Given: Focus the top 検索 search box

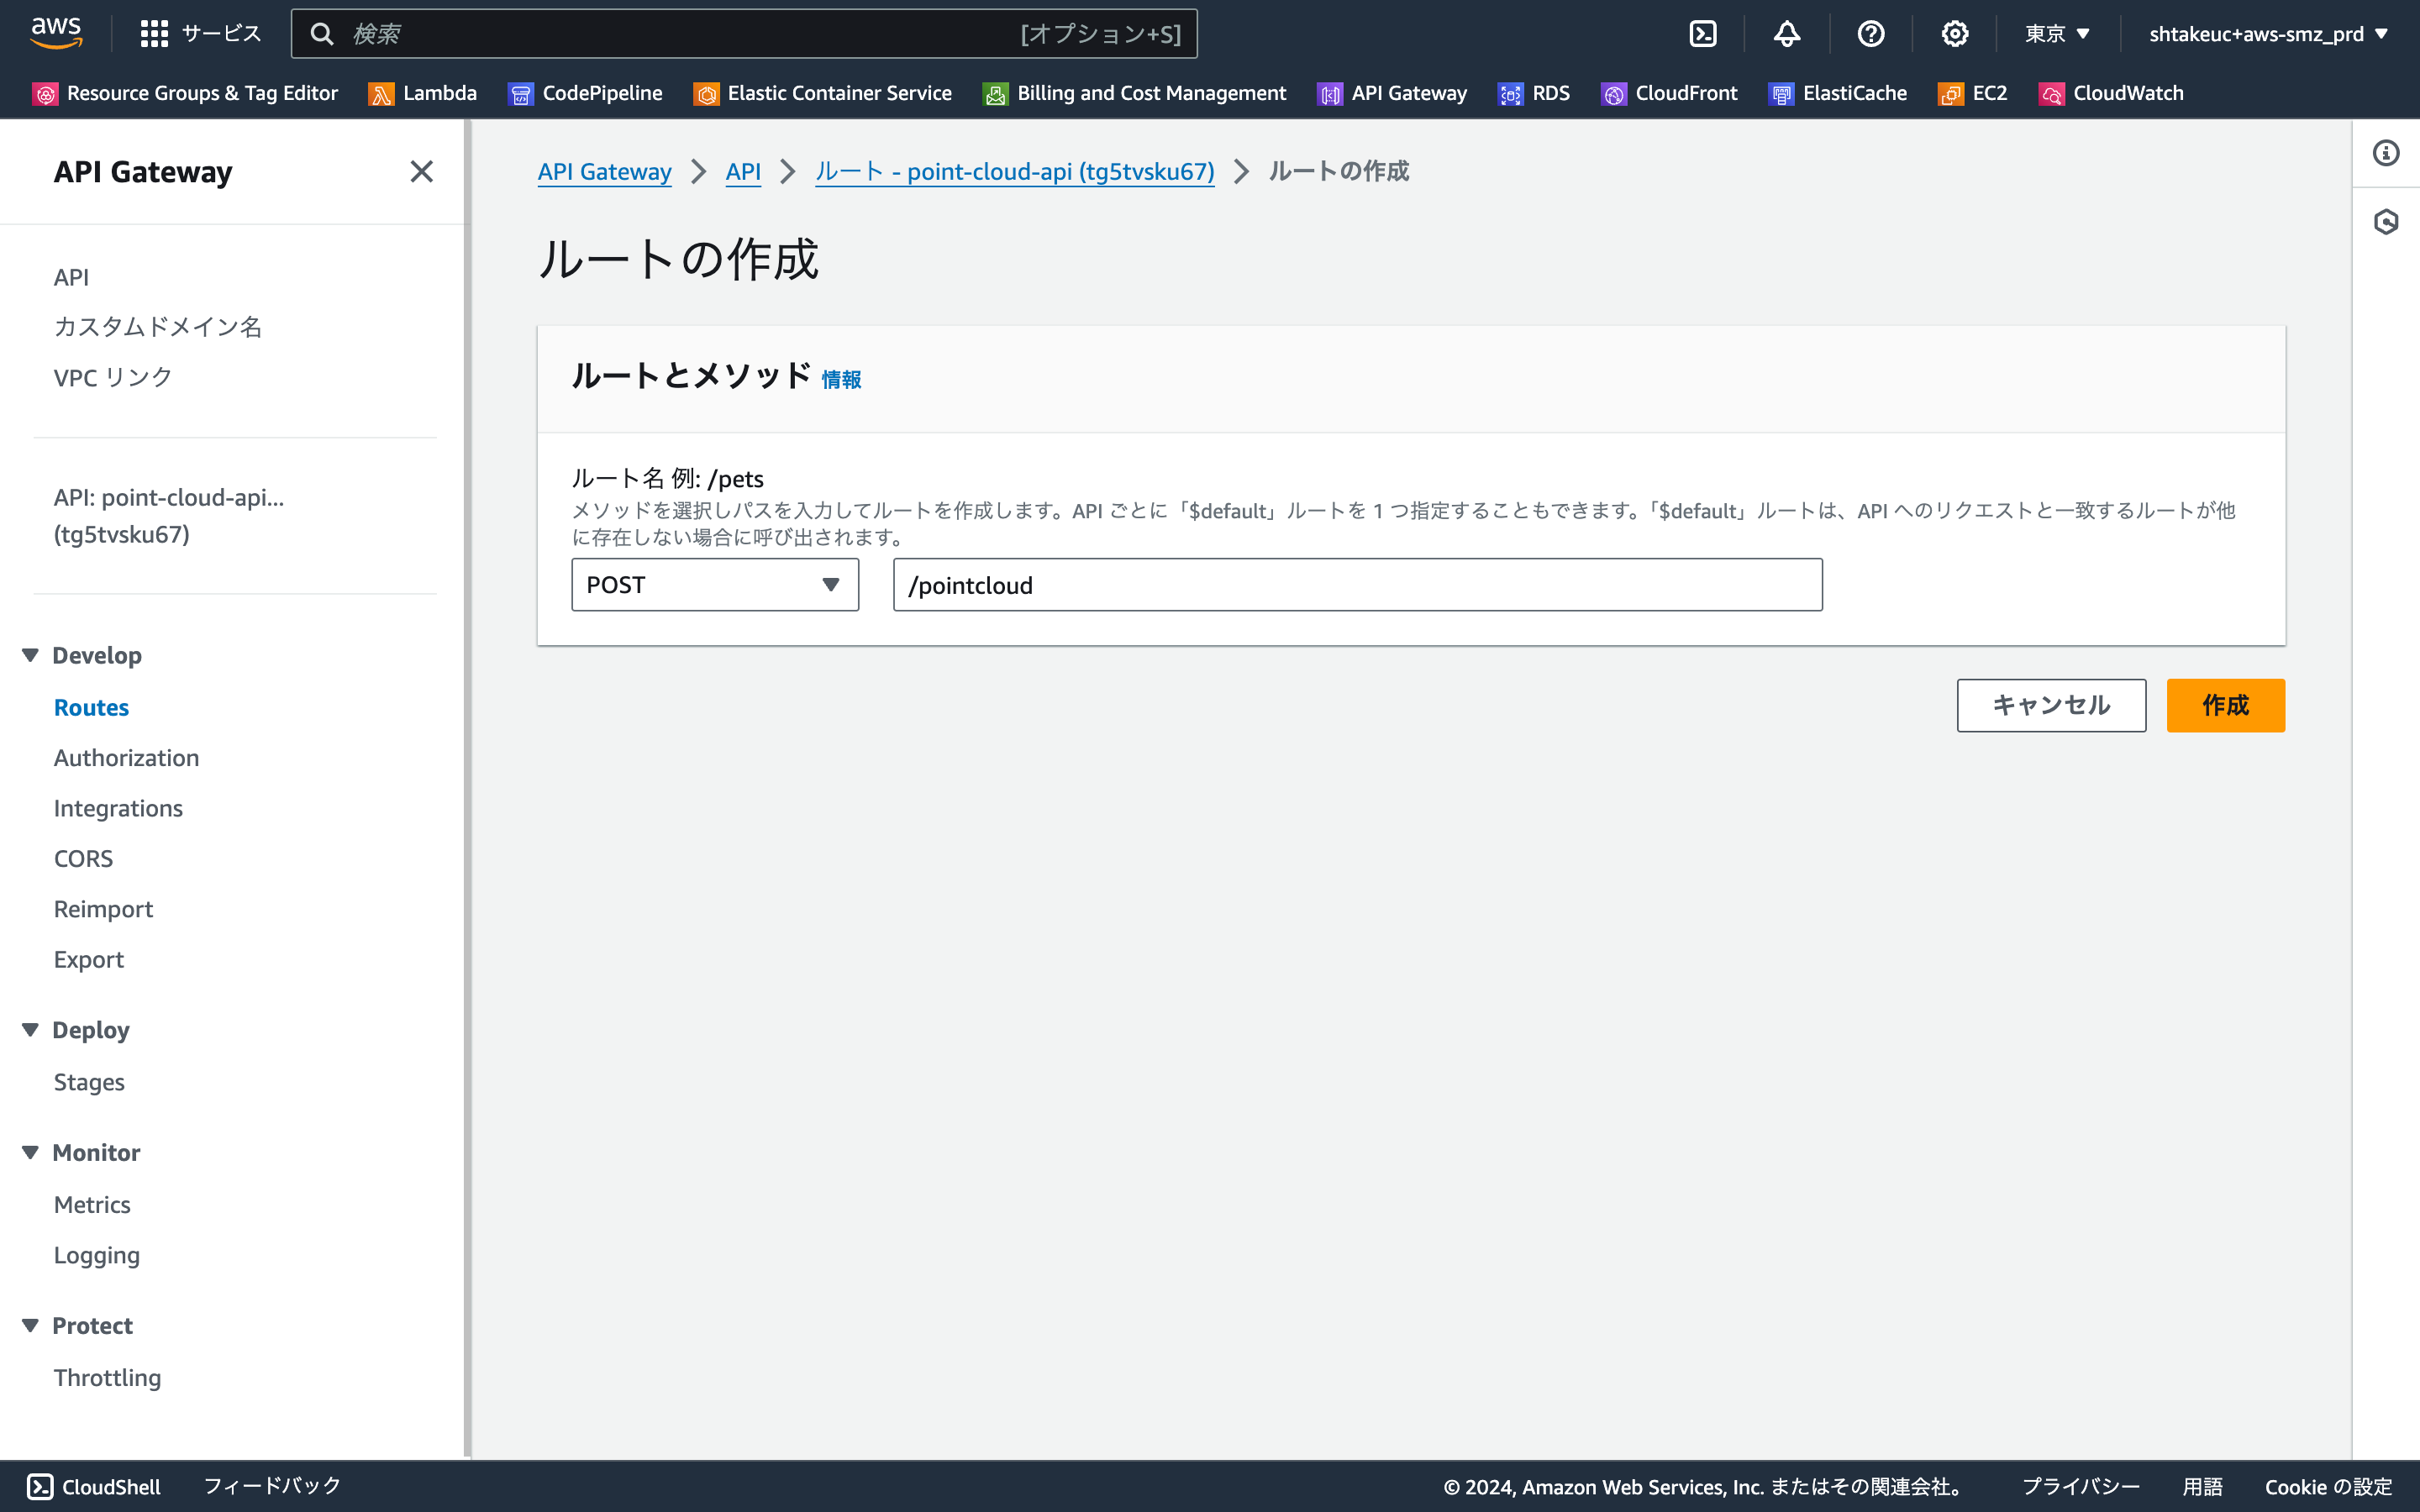Looking at the screenshot, I should point(744,34).
